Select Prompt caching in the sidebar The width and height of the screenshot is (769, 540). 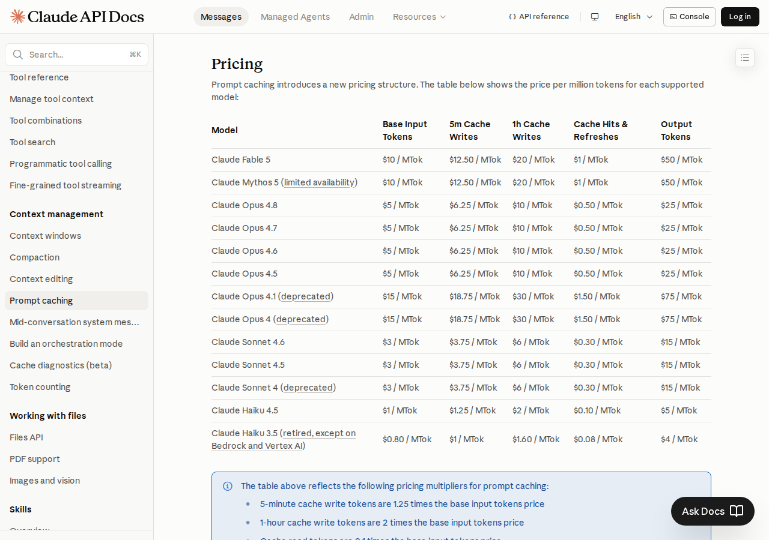[x=76, y=301]
